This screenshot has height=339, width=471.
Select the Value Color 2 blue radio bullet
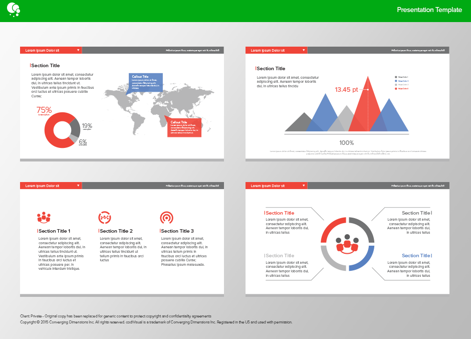click(x=396, y=81)
